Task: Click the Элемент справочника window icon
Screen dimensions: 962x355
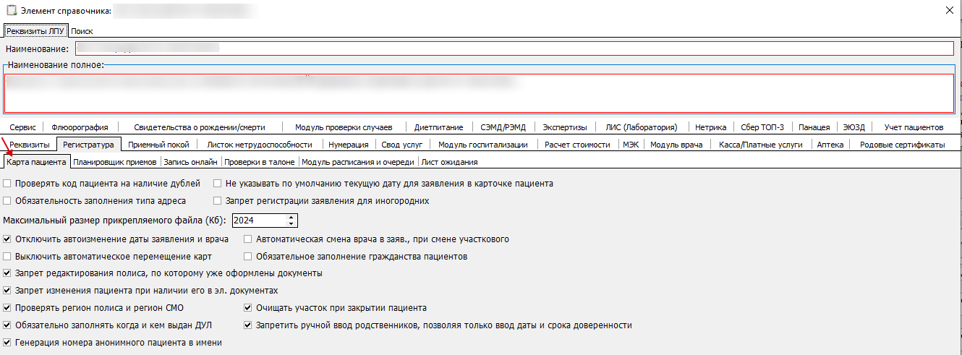Action: tap(11, 11)
